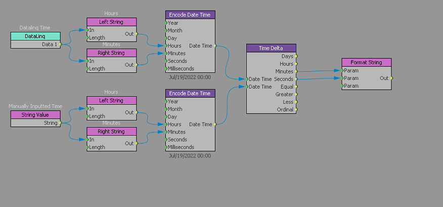Click Out port of Right String fed by DataLinq

136,65
